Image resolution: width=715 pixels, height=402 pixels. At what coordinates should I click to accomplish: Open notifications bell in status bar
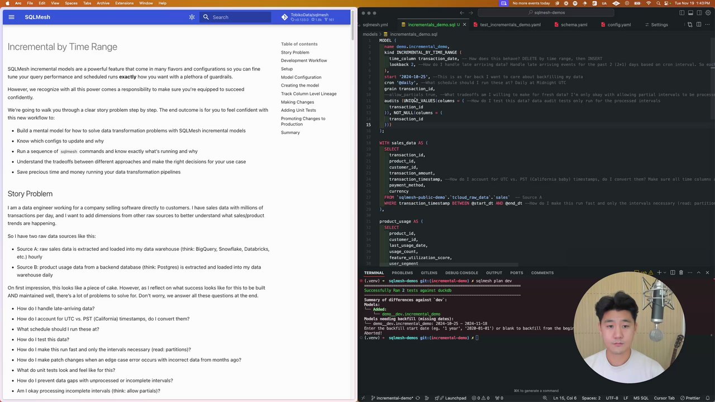[708, 398]
